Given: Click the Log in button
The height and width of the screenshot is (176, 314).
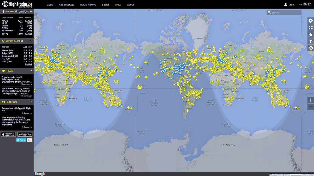Looking at the screenshot, I should [x=291, y=5].
